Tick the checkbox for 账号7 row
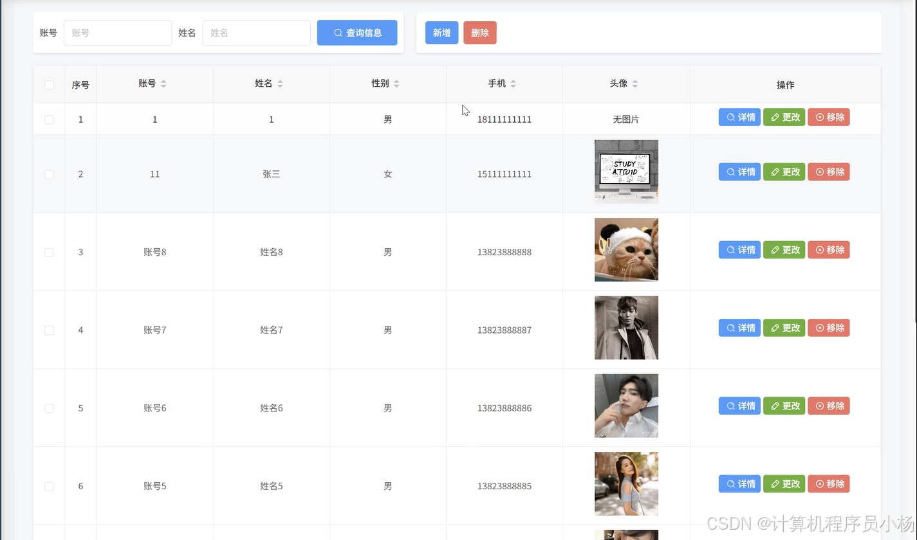 tap(49, 330)
